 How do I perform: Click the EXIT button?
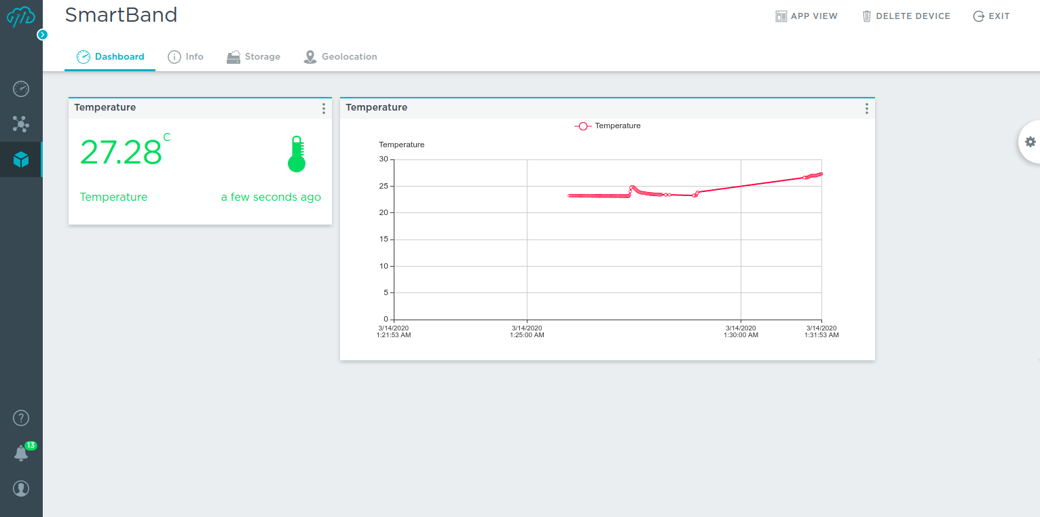pyautogui.click(x=992, y=16)
